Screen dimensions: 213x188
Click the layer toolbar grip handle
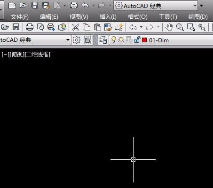coord(95,40)
